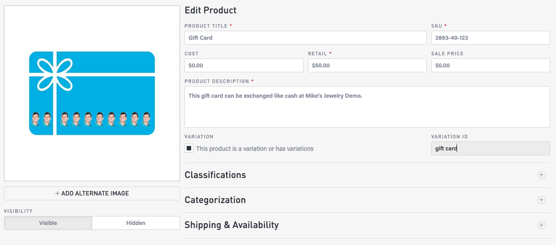The width and height of the screenshot is (556, 245).
Task: Click inside the Product Description textarea
Action: (x=367, y=107)
